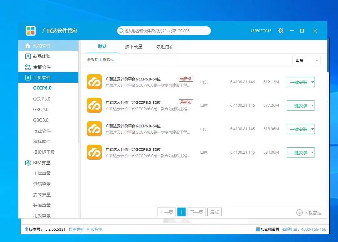Click the bookmark star icon for 新品体验

[x=28, y=56]
